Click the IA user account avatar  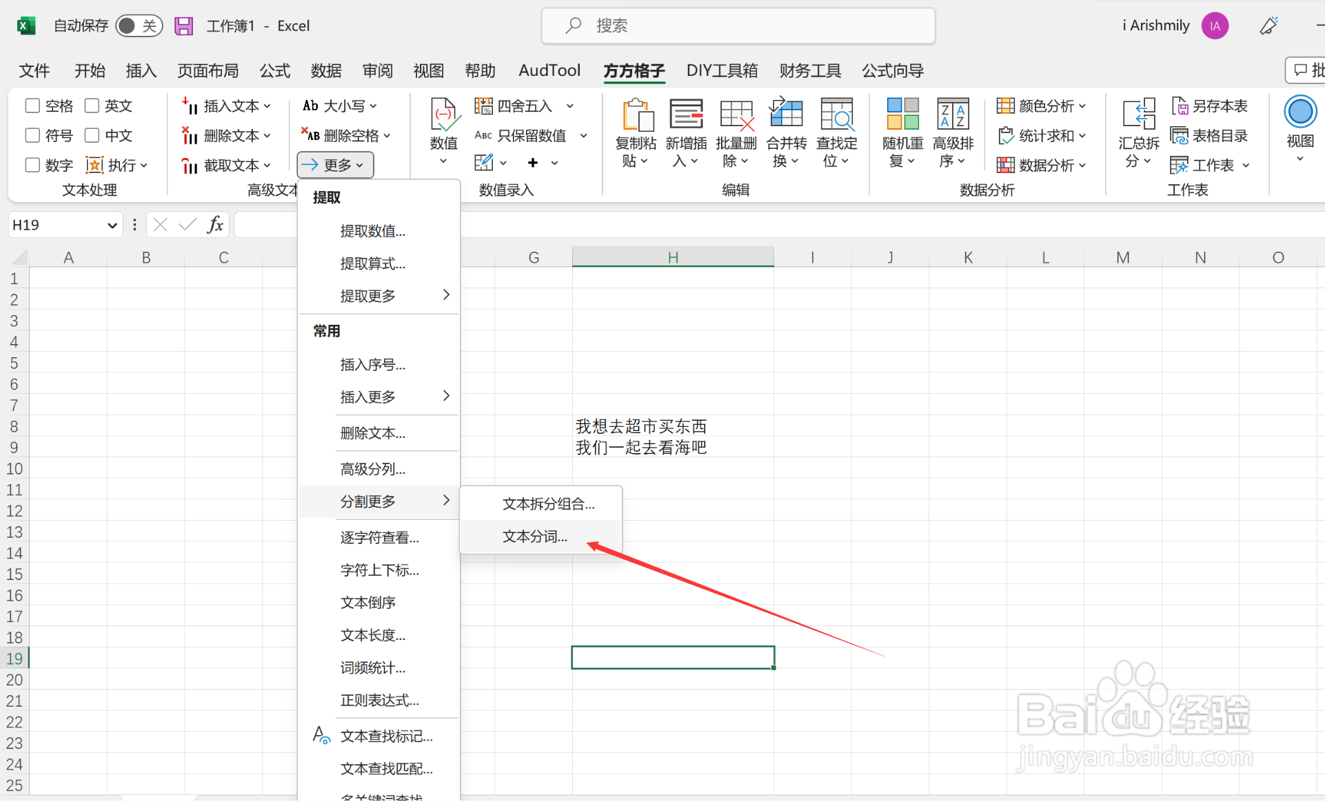click(x=1215, y=26)
